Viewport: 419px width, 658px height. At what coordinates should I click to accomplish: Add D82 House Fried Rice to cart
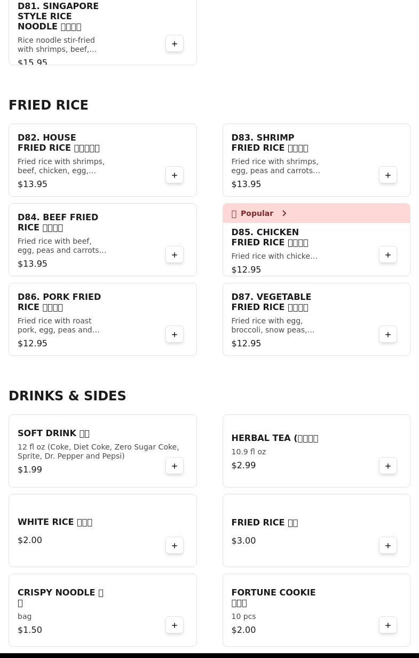(175, 175)
